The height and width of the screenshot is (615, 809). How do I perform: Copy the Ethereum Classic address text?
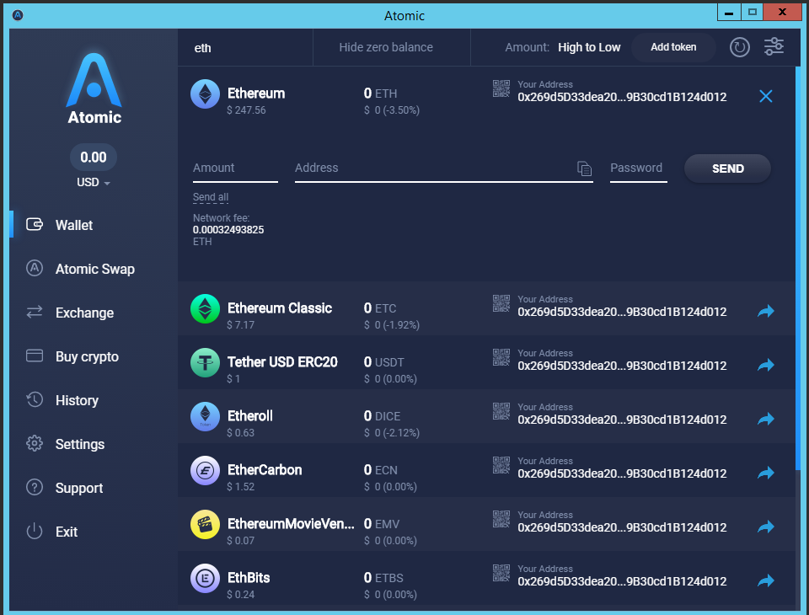622,312
